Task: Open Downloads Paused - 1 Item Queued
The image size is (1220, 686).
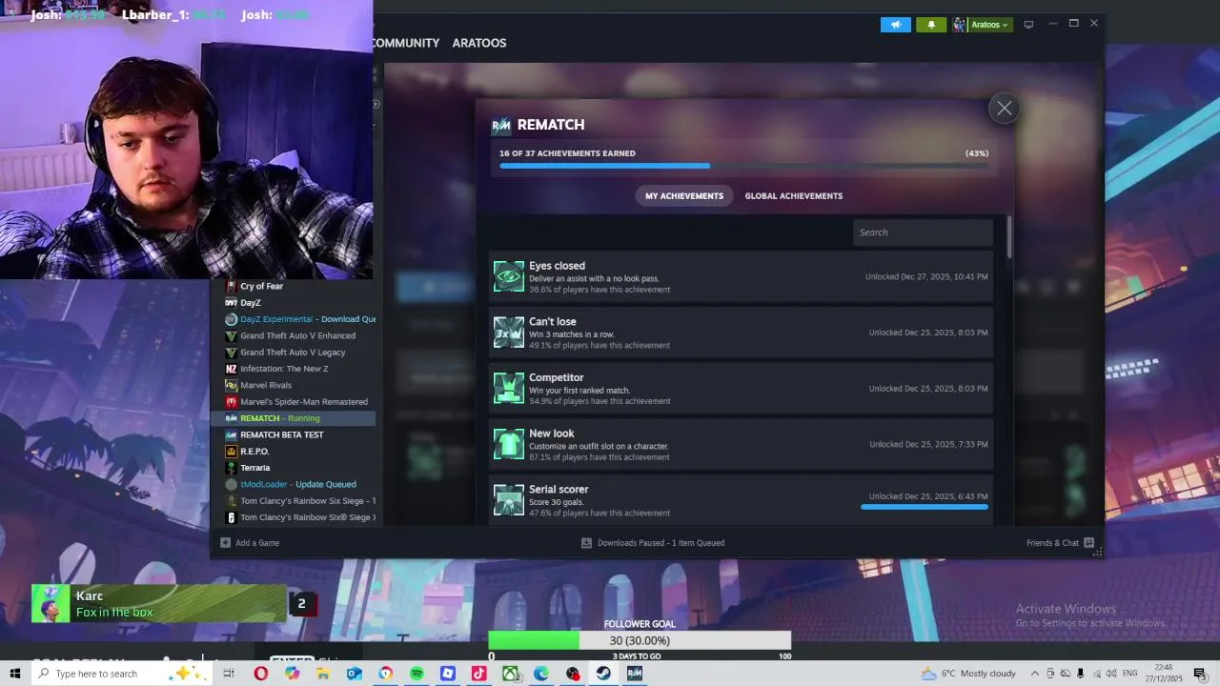Action: point(653,543)
